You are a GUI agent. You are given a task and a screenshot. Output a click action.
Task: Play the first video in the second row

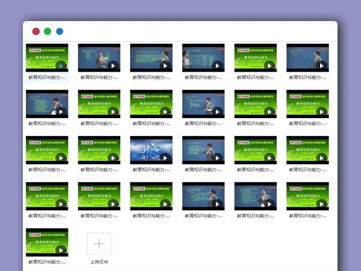point(60,111)
